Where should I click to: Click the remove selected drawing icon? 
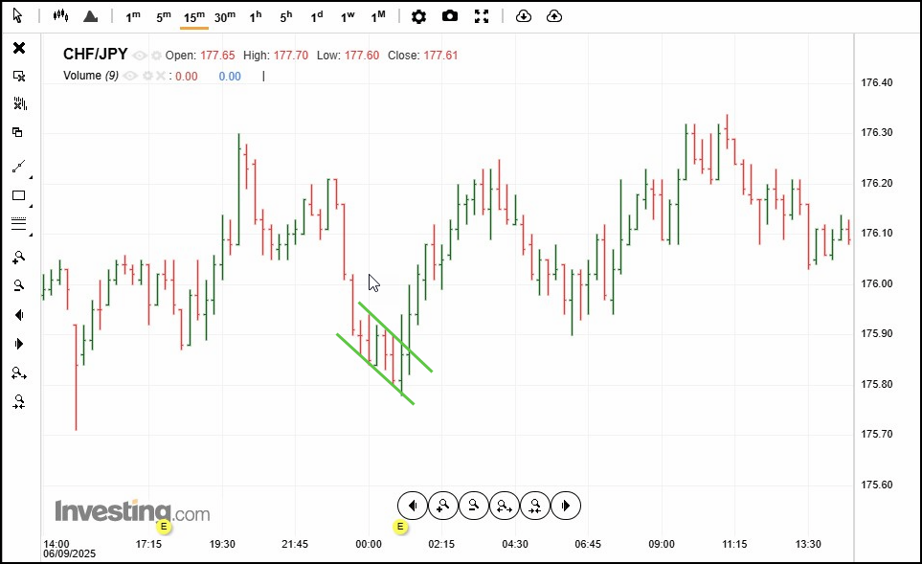pos(19,76)
